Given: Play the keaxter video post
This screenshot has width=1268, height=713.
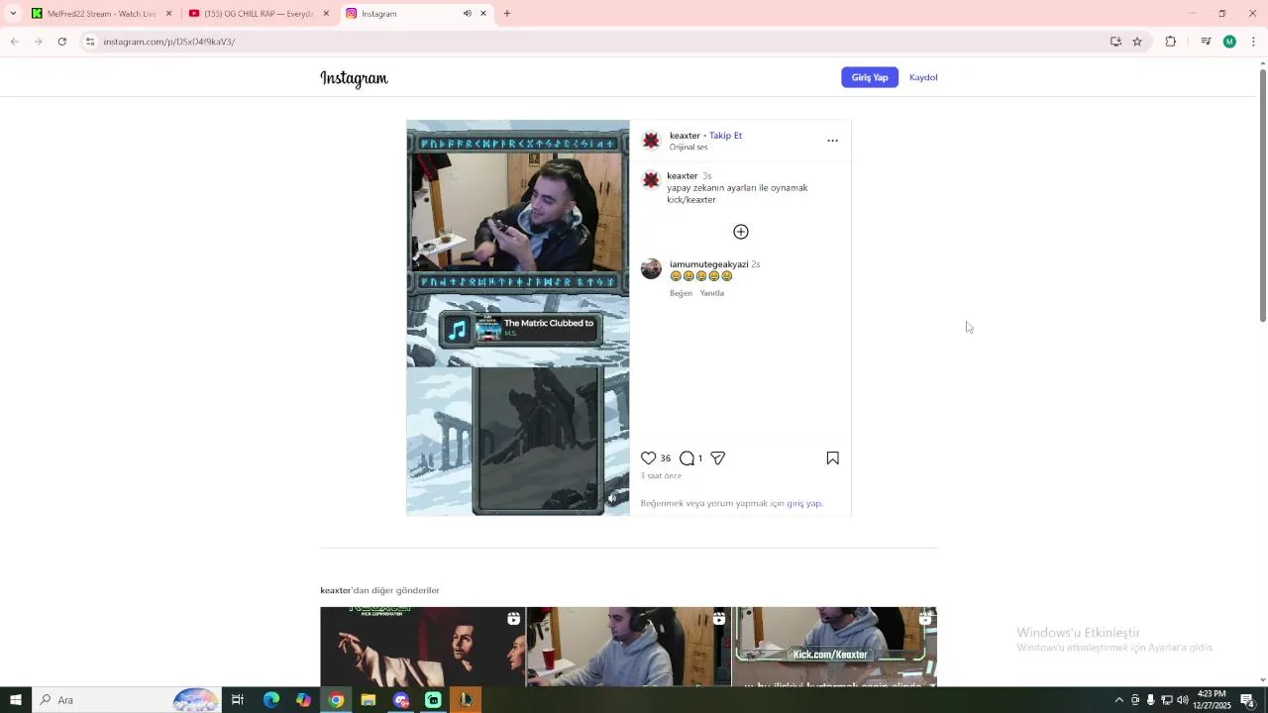Looking at the screenshot, I should (518, 318).
